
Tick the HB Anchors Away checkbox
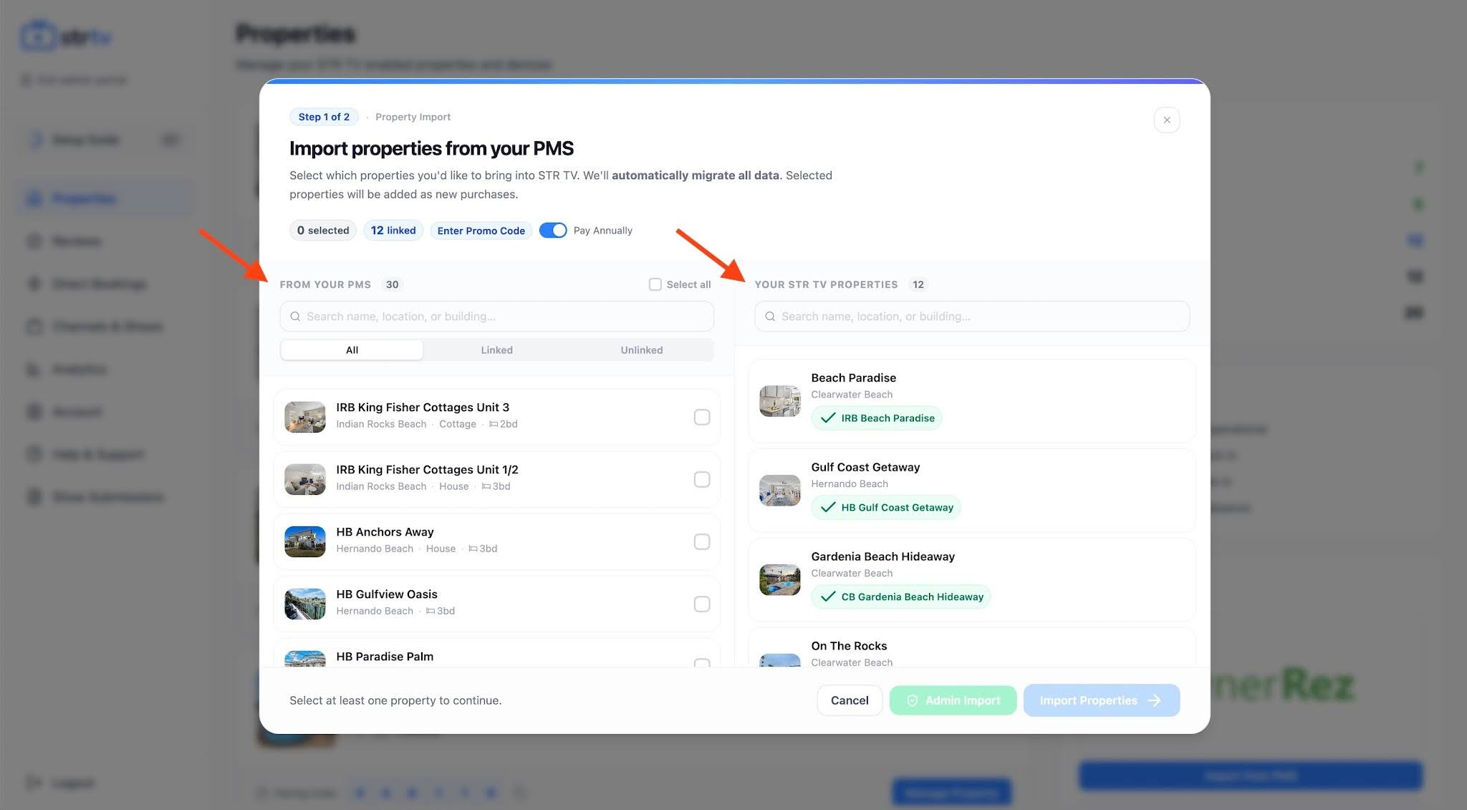click(x=702, y=541)
